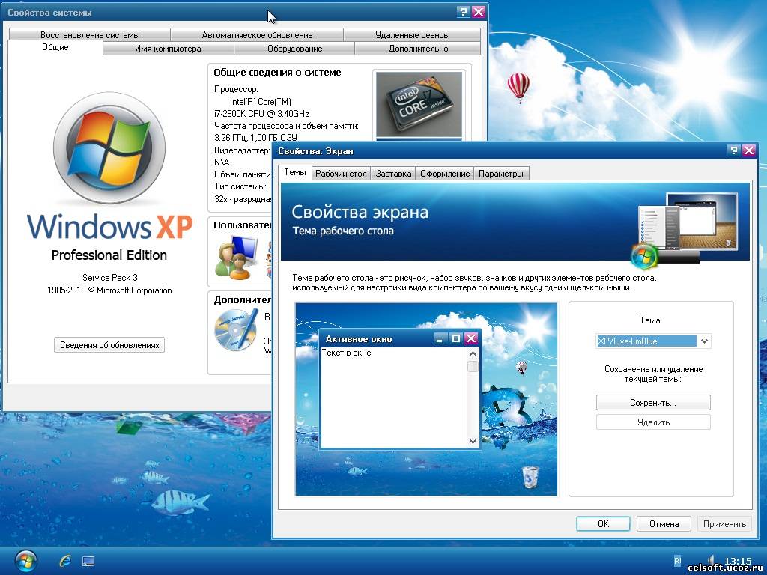Click maximize on the Активное окно preview
767x575 pixels.
point(456,338)
